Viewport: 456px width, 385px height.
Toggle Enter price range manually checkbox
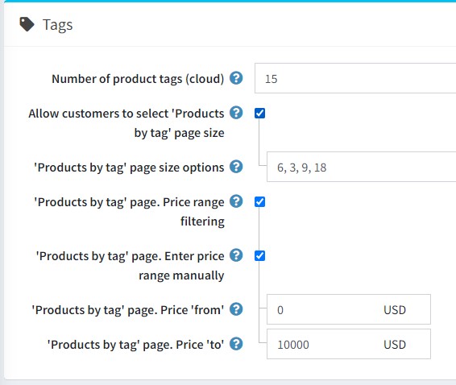coord(259,256)
